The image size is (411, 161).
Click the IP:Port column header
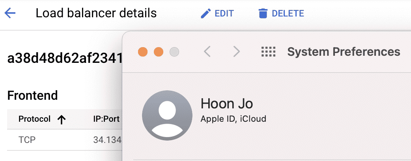106,119
